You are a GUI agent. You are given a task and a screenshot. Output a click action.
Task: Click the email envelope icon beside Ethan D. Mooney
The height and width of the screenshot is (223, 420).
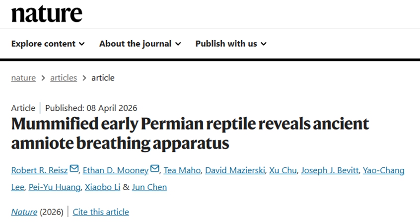click(x=154, y=170)
